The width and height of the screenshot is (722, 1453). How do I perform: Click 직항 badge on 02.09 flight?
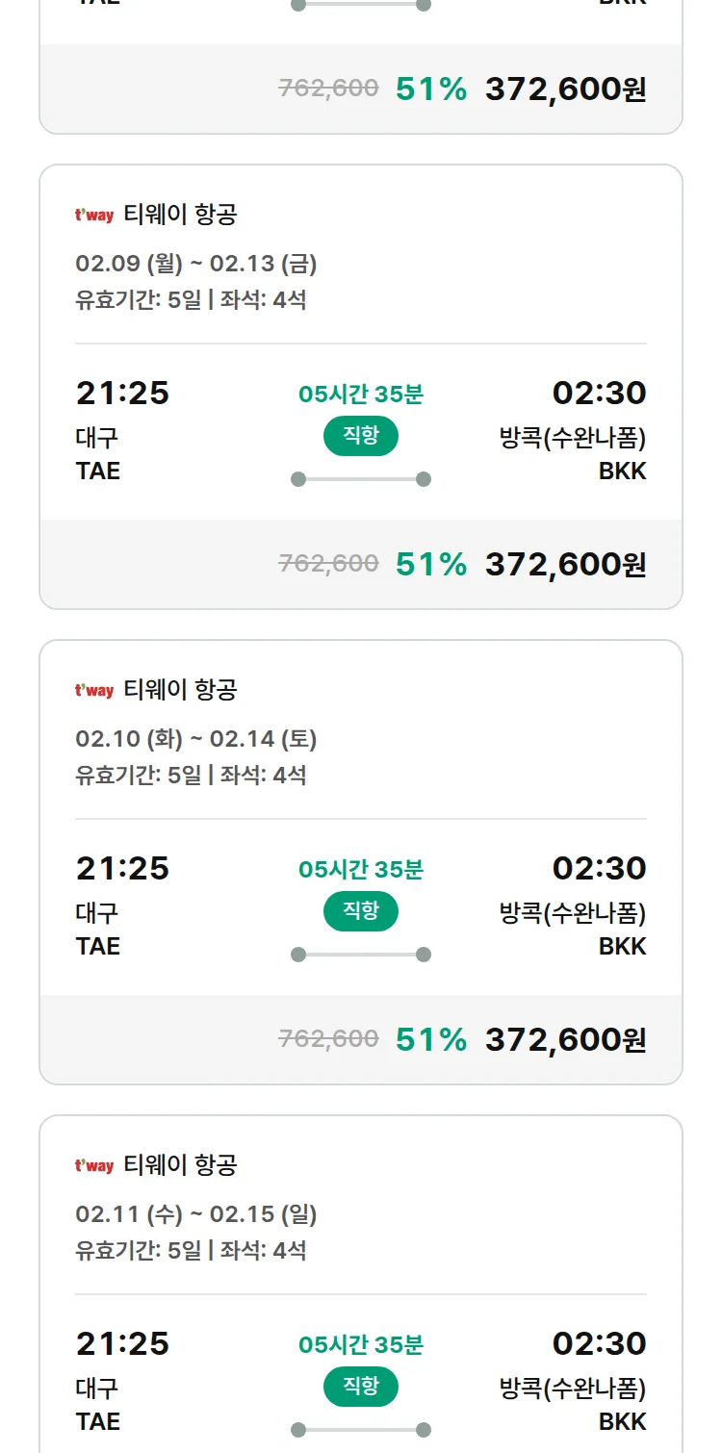tap(361, 436)
